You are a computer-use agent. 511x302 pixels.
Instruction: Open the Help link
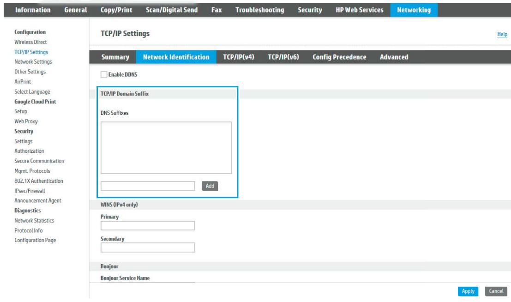[502, 34]
